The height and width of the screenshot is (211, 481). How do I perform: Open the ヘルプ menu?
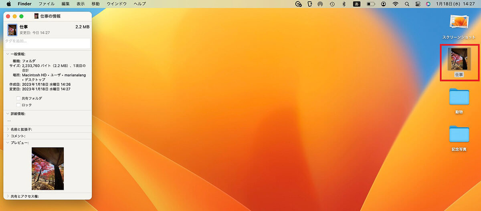point(139,4)
